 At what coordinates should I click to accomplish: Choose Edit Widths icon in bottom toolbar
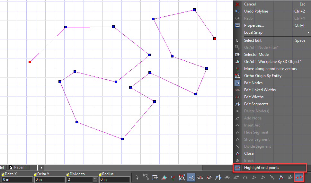coord(209,177)
